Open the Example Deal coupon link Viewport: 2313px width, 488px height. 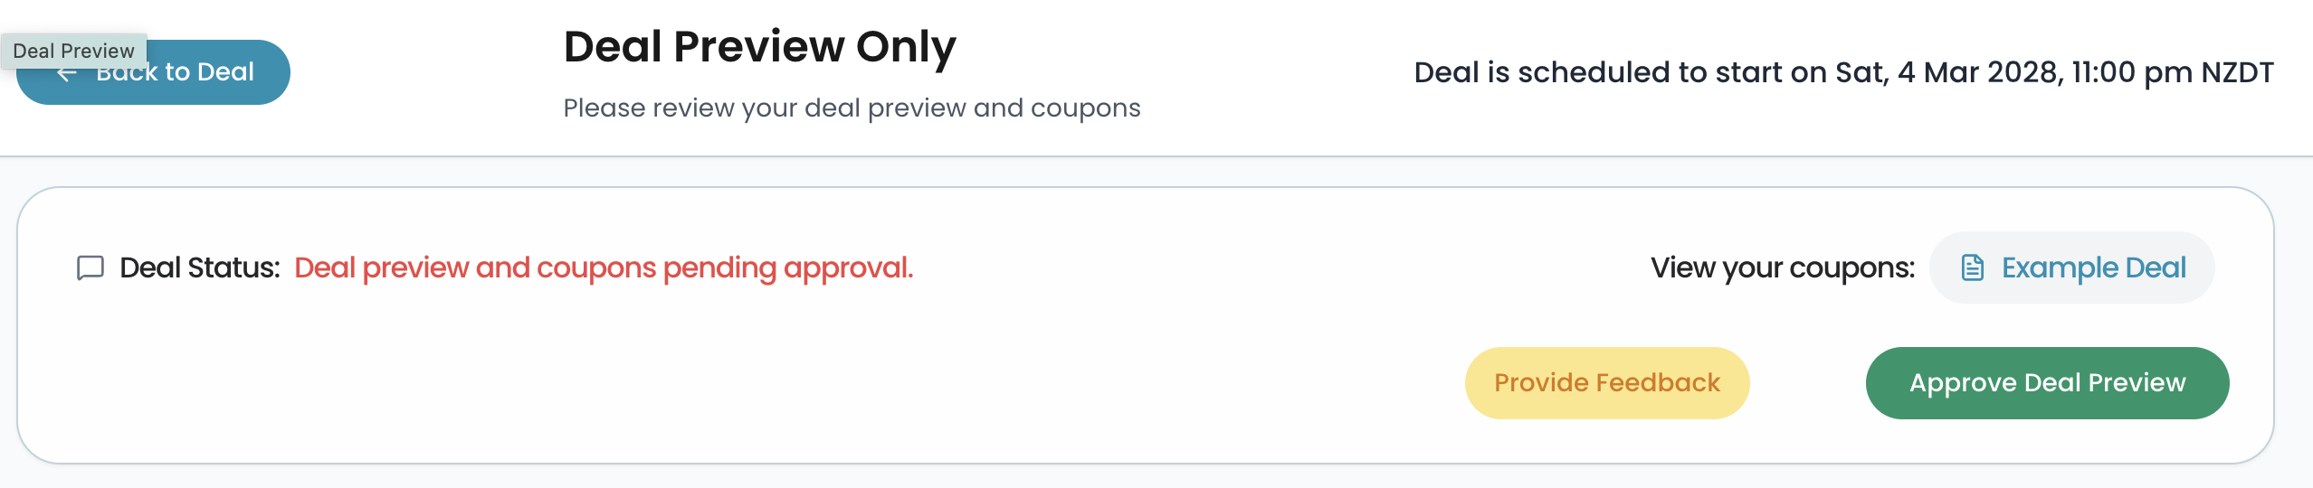[x=2092, y=267]
